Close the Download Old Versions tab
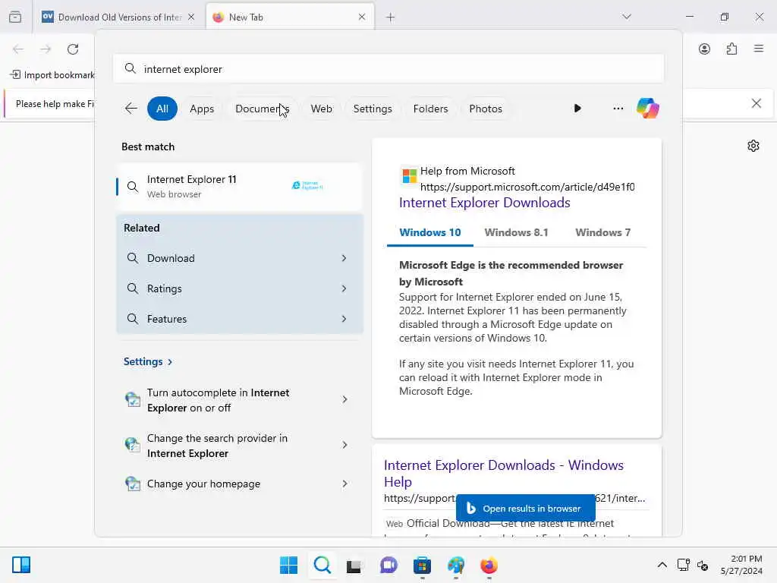Image resolution: width=777 pixels, height=583 pixels. pyautogui.click(x=191, y=17)
